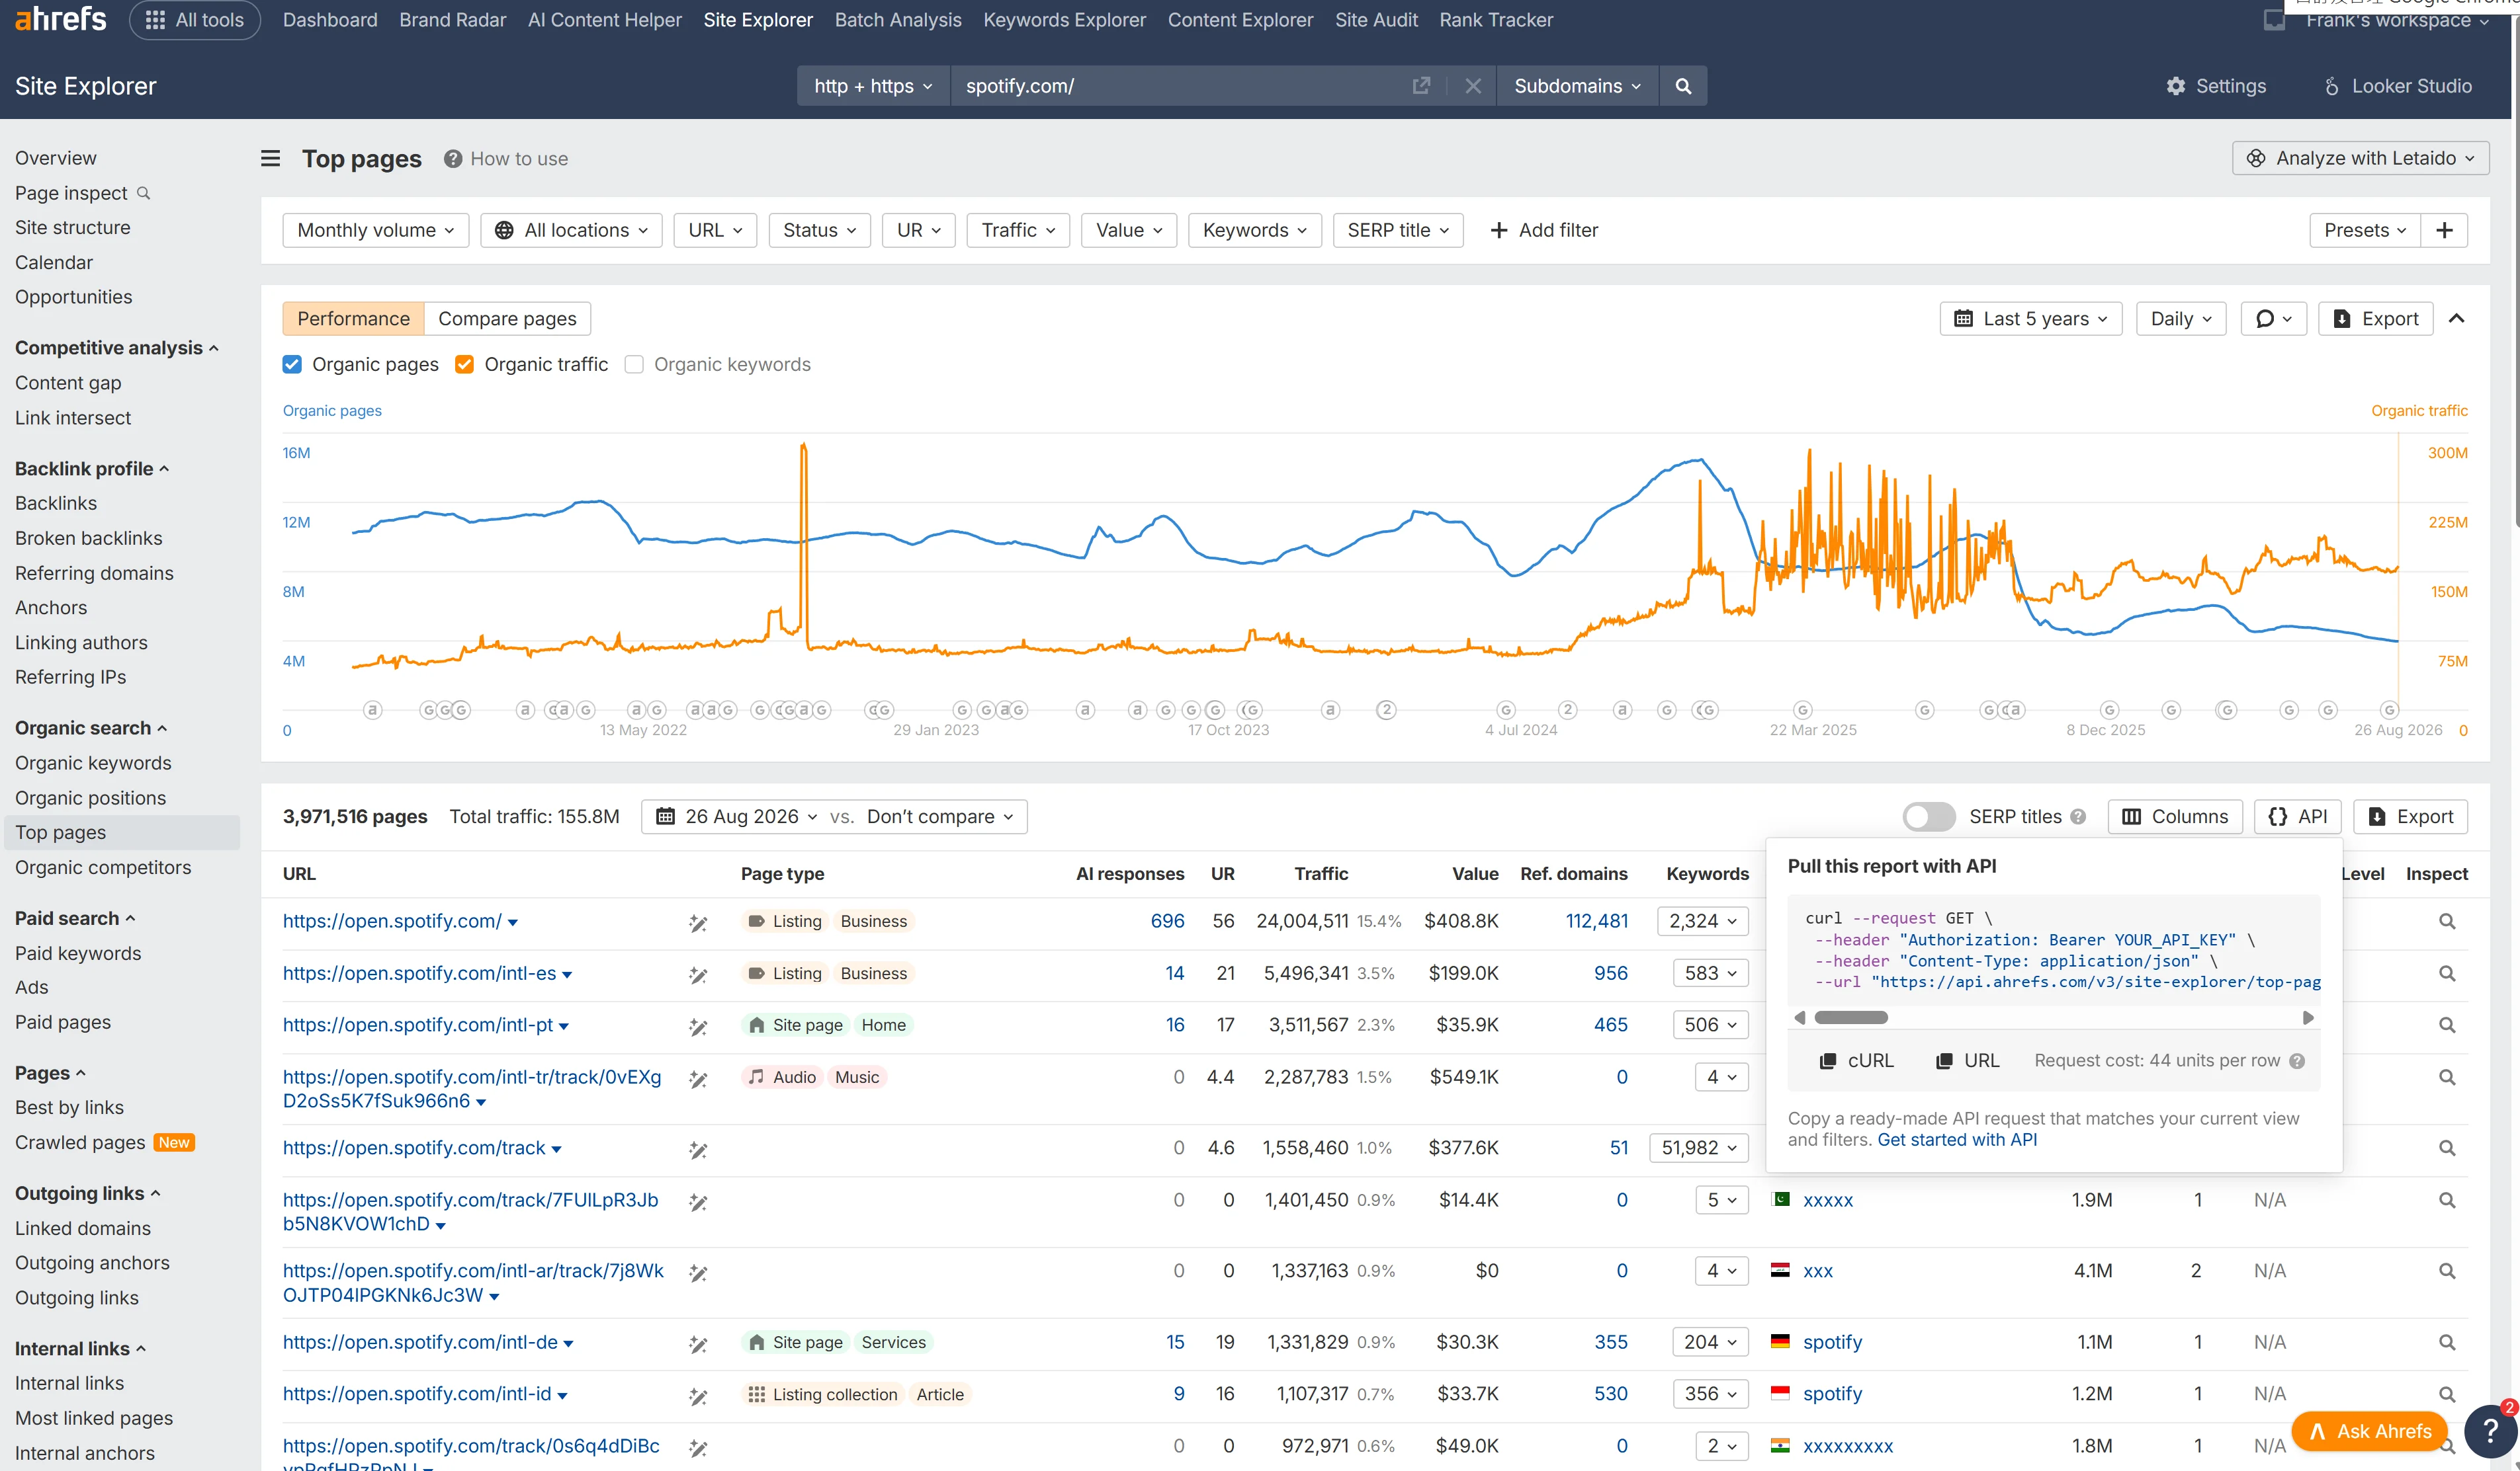The width and height of the screenshot is (2520, 1471).
Task: Select Performance tab
Action: click(353, 319)
